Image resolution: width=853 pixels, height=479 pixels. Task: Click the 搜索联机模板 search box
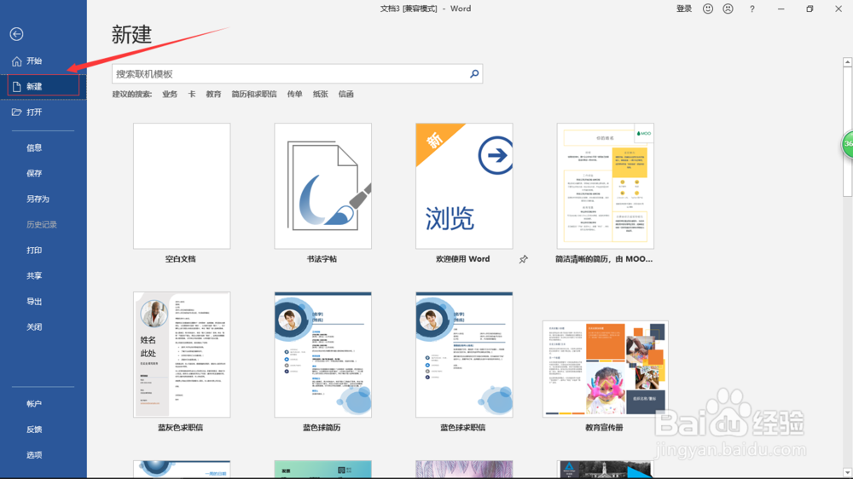coord(297,74)
